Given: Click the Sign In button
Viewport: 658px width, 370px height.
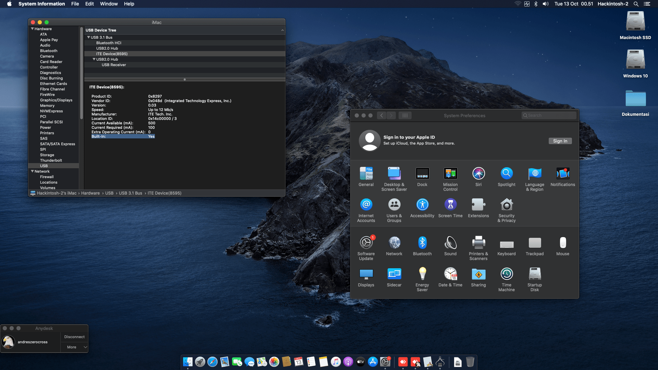Looking at the screenshot, I should [560, 141].
